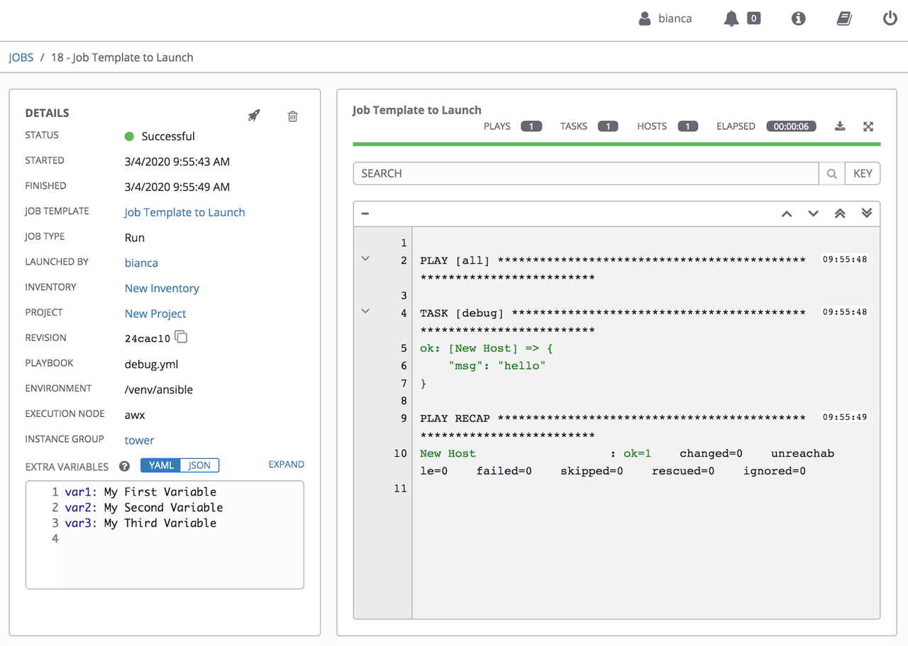Relaunch the job with the rocket icon
The width and height of the screenshot is (908, 646).
click(253, 116)
